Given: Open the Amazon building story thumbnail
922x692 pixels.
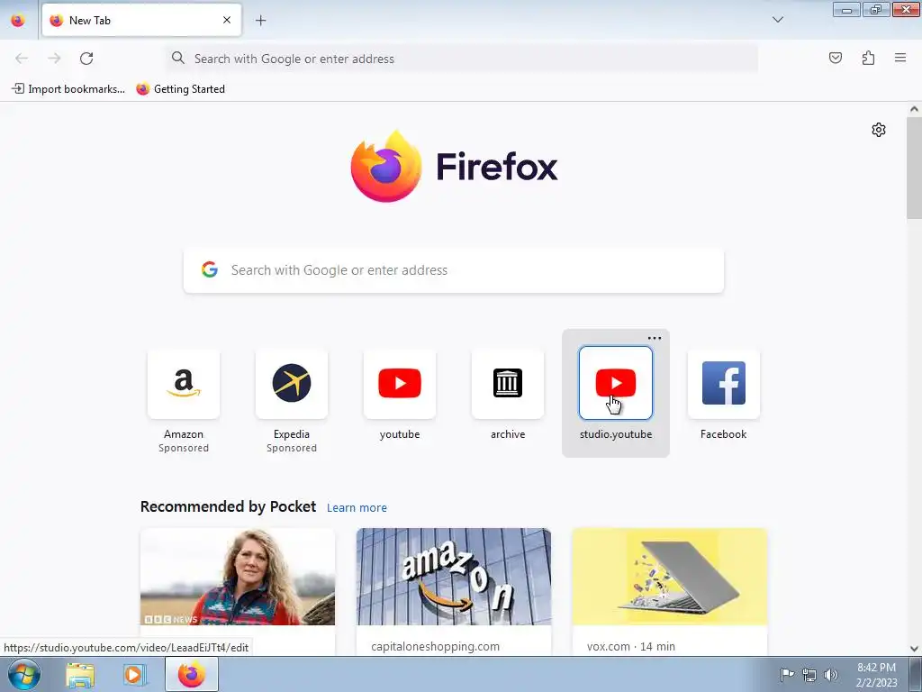Looking at the screenshot, I should [x=454, y=577].
